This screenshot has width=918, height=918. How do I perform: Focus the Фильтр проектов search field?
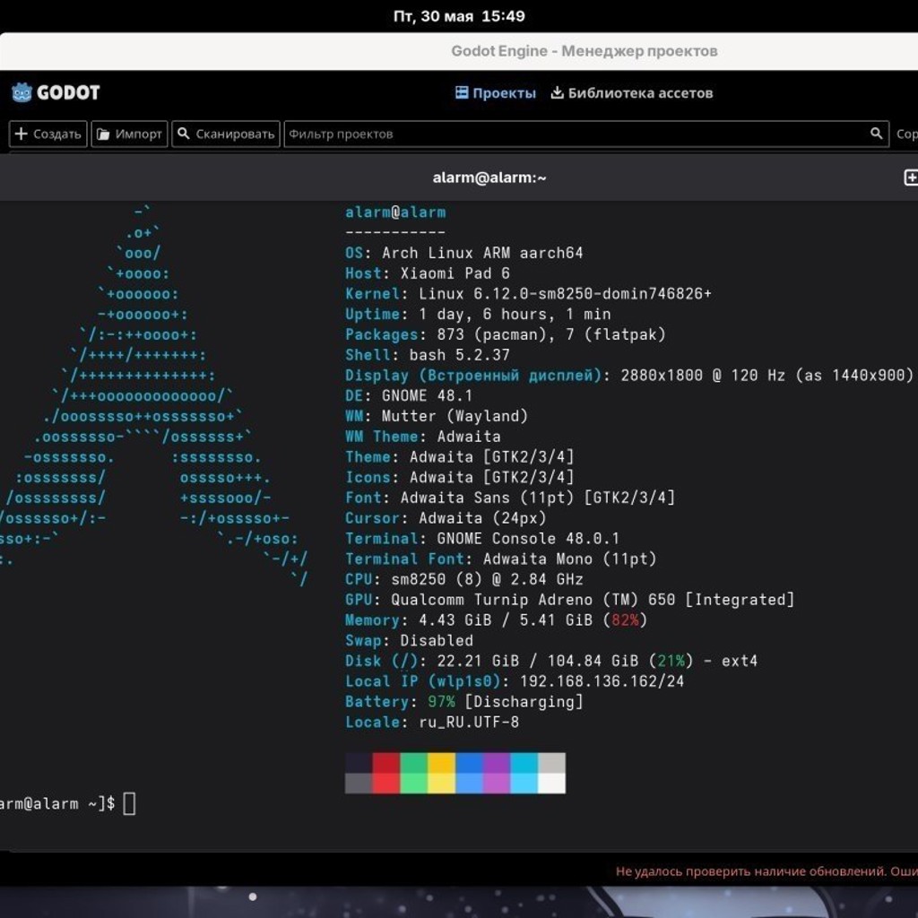click(x=586, y=134)
